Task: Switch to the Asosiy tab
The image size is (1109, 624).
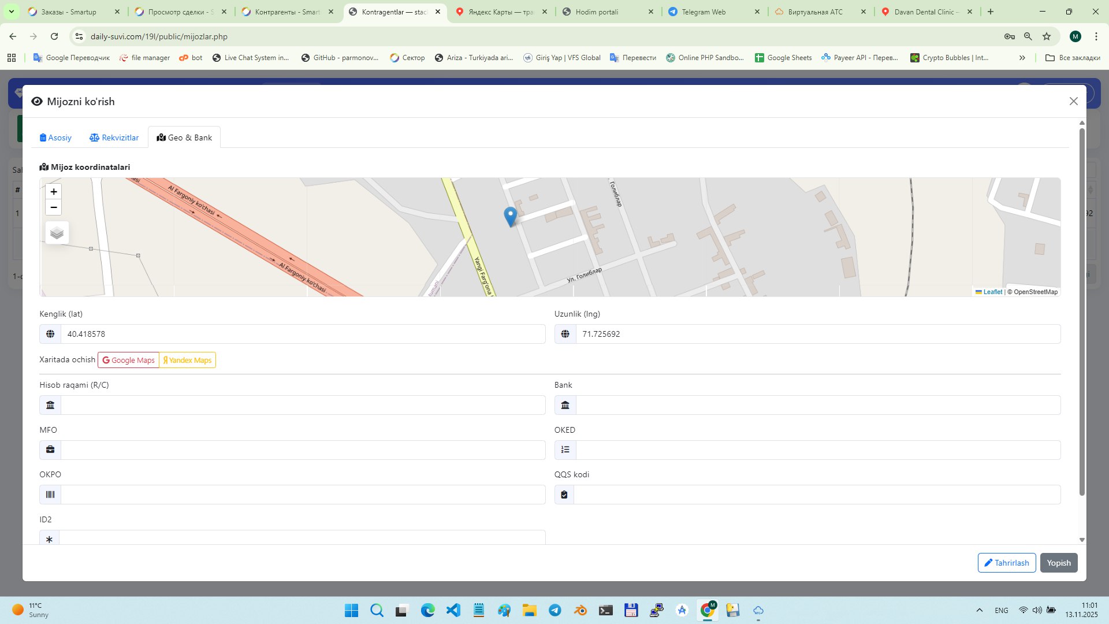Action: 55,138
